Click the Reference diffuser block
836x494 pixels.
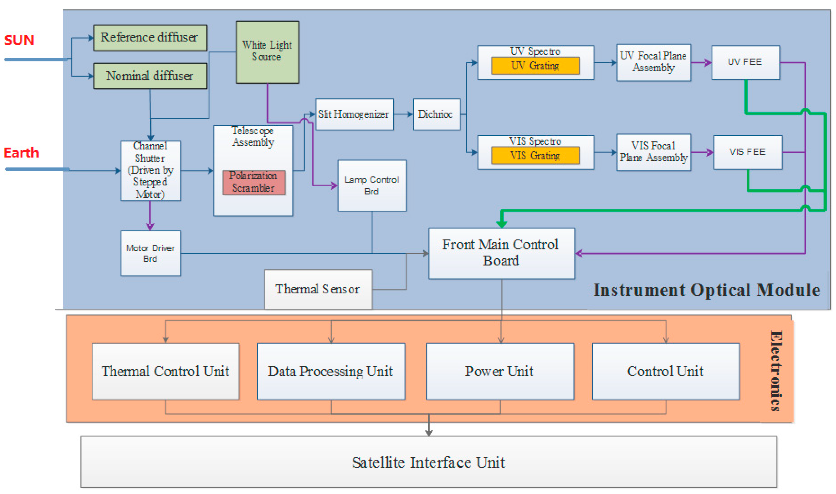pyautogui.click(x=150, y=38)
